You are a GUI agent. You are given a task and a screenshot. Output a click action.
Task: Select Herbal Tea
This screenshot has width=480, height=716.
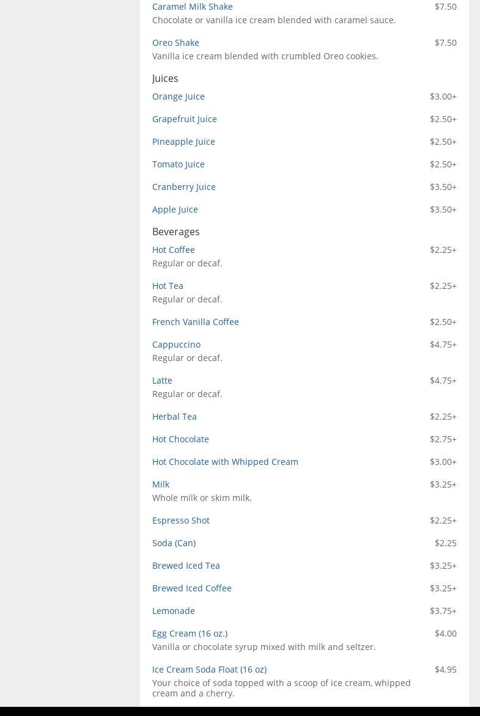pos(174,417)
